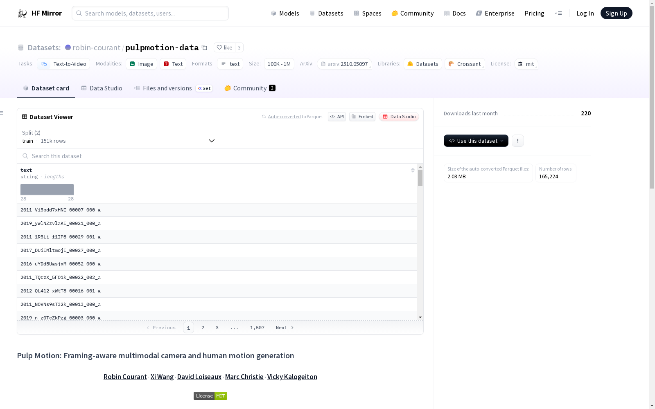This screenshot has height=409, width=655.
Task: Click the API button in viewer
Action: click(x=337, y=117)
